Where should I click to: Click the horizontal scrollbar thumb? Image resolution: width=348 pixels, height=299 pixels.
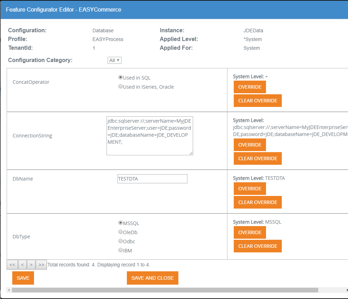pos(165,290)
